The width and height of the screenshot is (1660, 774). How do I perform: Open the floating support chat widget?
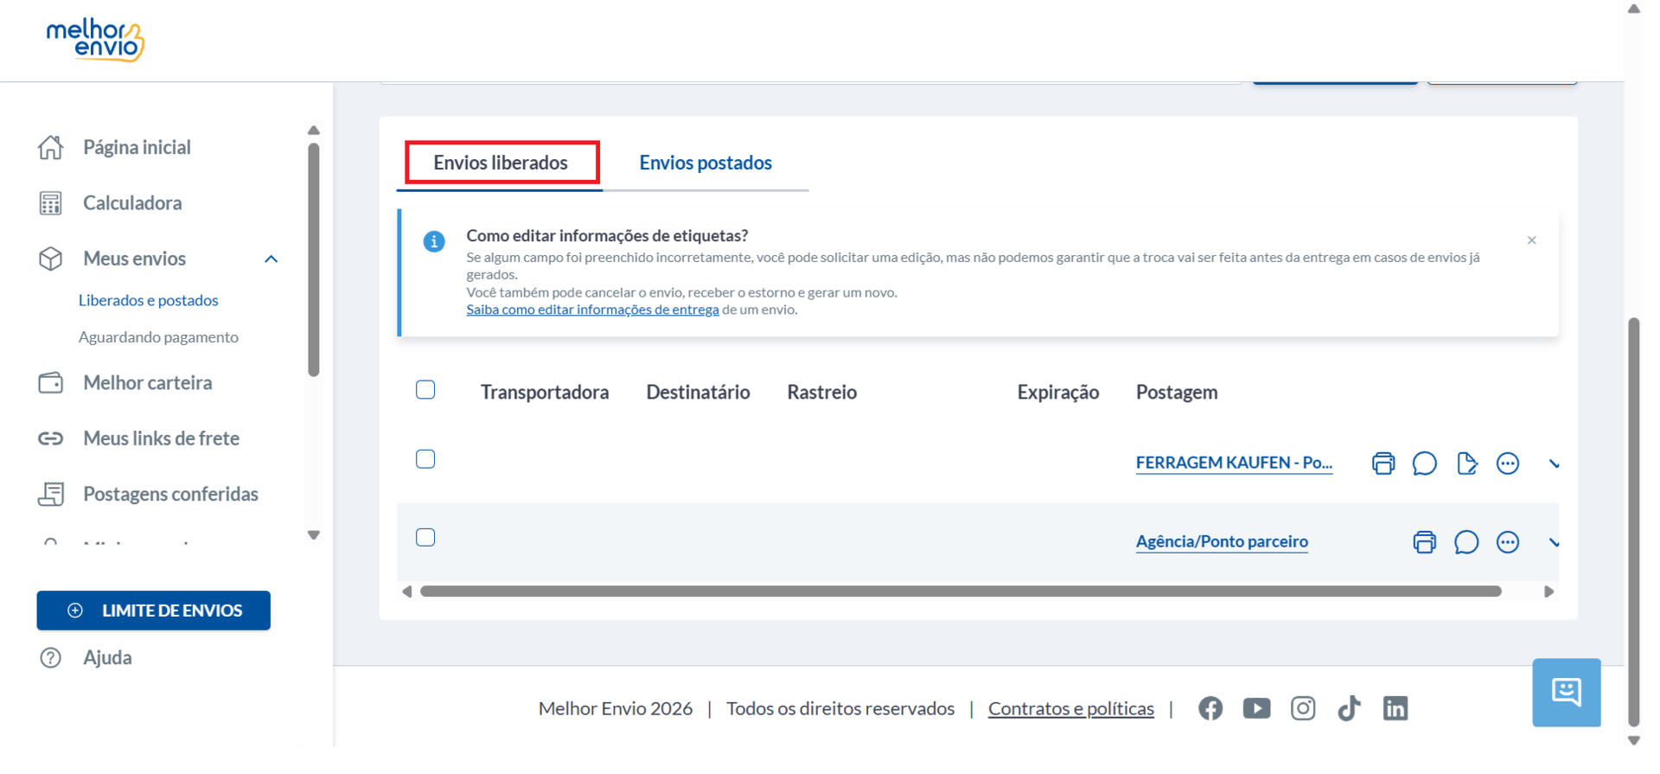[1567, 693]
